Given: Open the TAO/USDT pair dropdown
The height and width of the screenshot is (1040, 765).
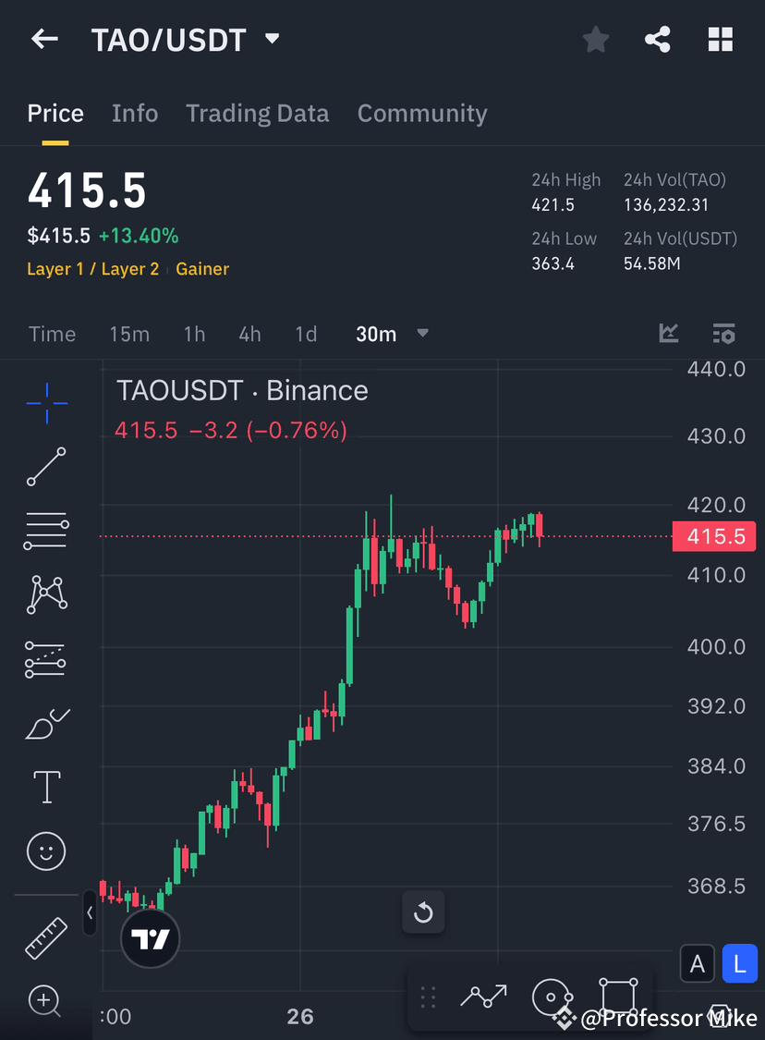Looking at the screenshot, I should 271,39.
